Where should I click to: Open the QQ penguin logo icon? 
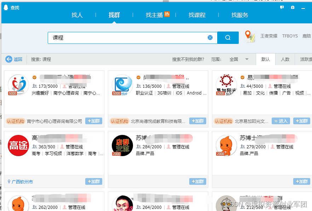[x=6, y=7]
